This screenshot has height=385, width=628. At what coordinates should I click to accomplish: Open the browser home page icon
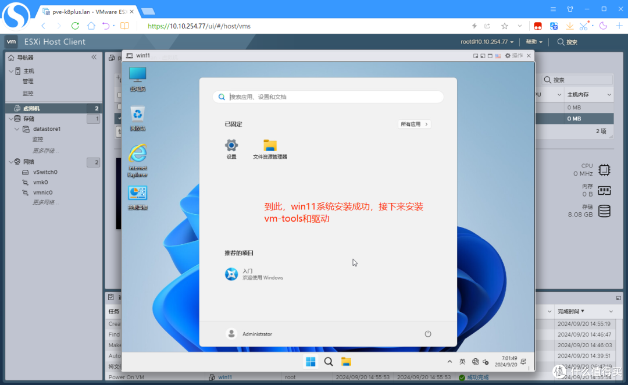pos(91,26)
